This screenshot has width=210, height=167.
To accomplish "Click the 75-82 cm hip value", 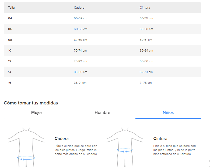I will (x=80, y=61).
